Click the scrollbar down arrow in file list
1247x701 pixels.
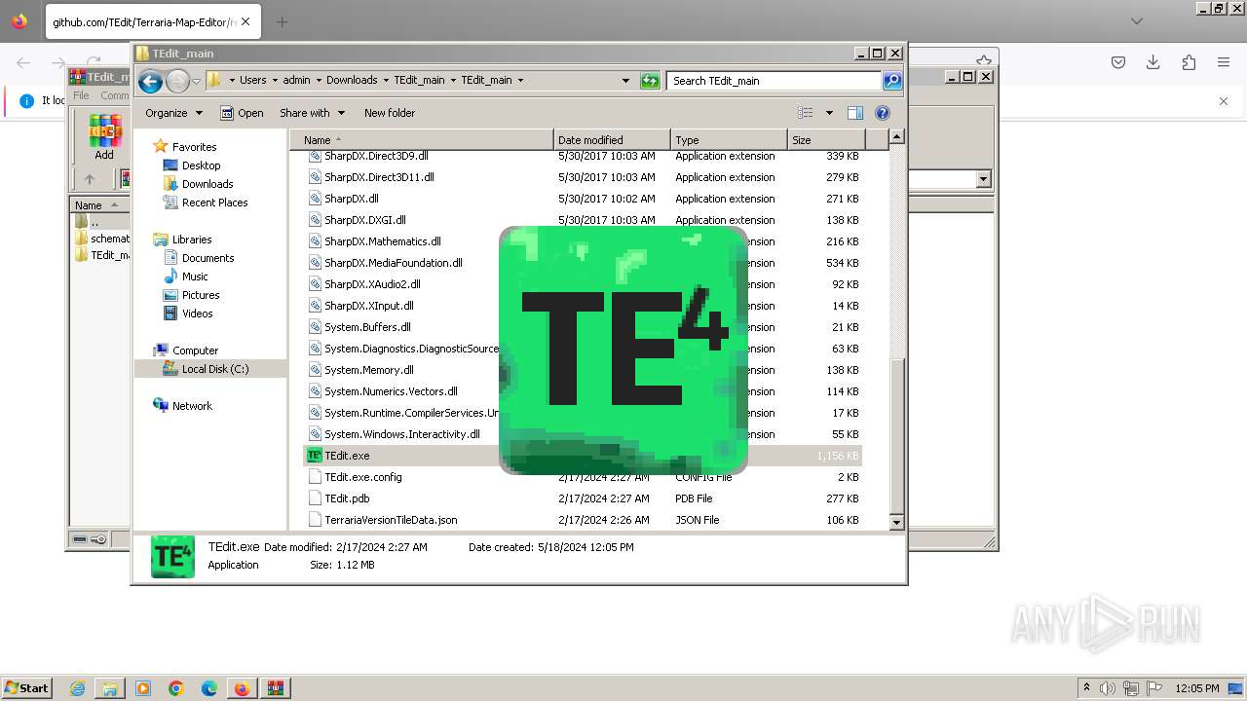coord(897,523)
